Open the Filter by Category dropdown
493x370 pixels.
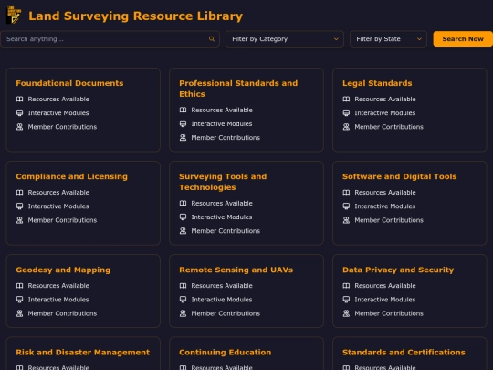coord(285,39)
